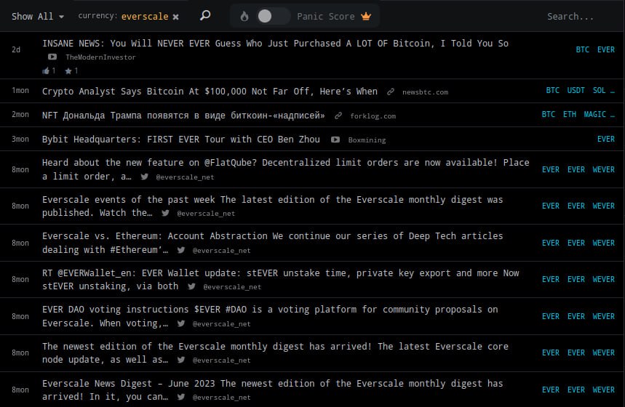Expand the truncated tags on the forklog.com row
The image size is (625, 407).
[611, 115]
